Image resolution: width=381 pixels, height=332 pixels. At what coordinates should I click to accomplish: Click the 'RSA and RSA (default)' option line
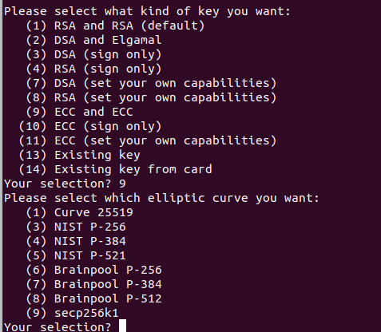pyautogui.click(x=115, y=26)
